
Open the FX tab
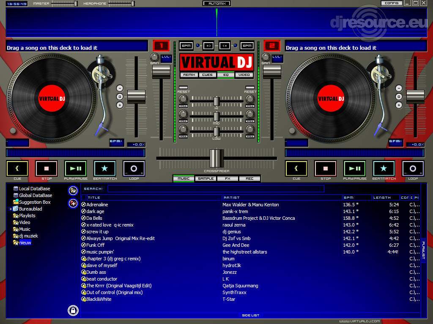(x=227, y=178)
